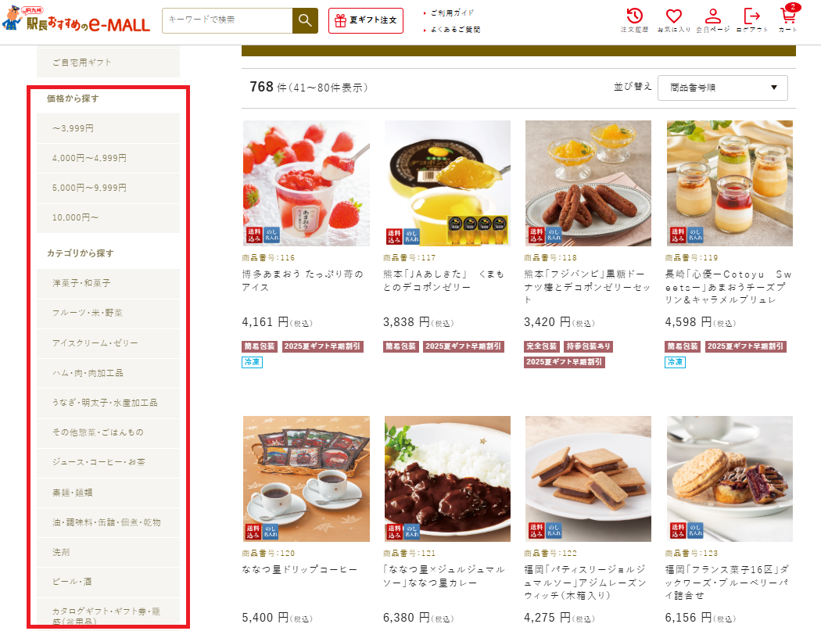
Task: Select the ～3,999円 price filter
Action: tap(109, 128)
